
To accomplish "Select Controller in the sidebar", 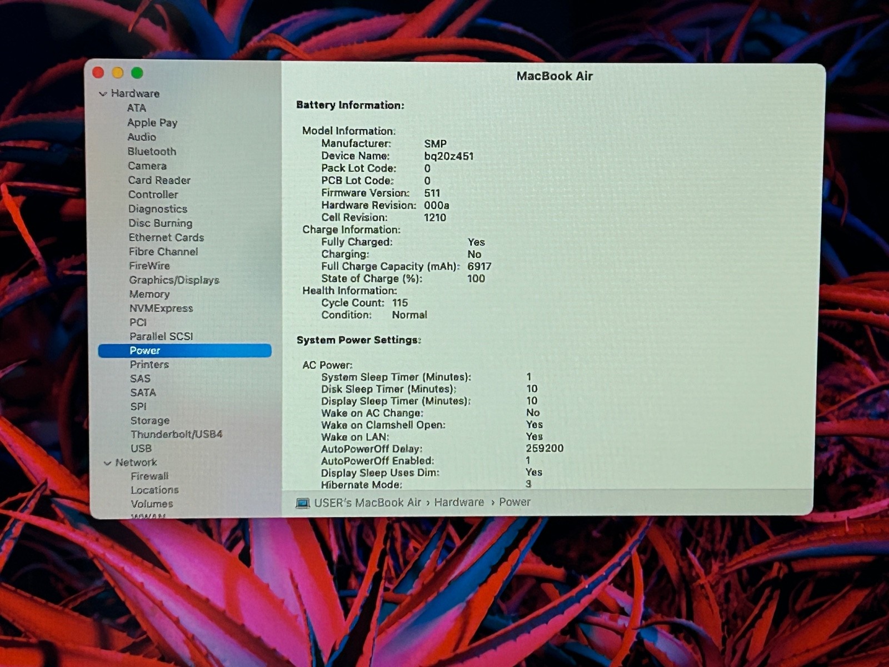I will 153,195.
